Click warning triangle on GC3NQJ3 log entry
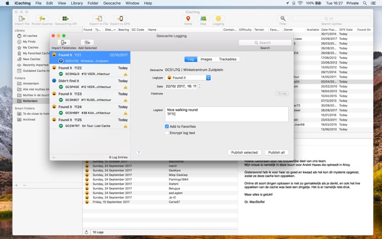The image size is (382, 239). click(125, 74)
